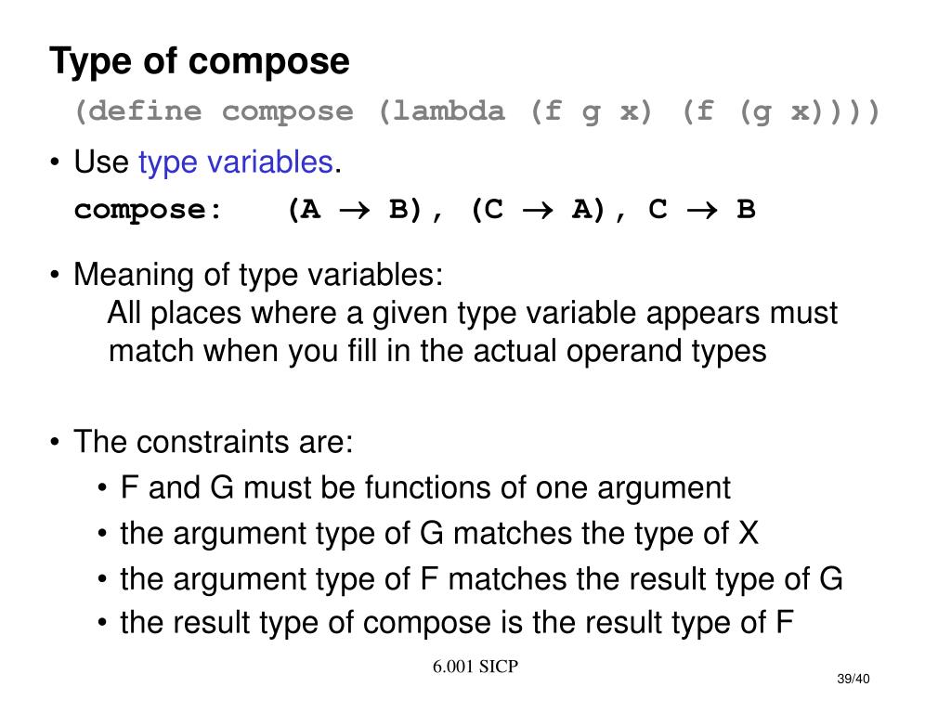951x713 pixels.
Task: Click "F and G must be functions" line
Action: click(x=425, y=487)
